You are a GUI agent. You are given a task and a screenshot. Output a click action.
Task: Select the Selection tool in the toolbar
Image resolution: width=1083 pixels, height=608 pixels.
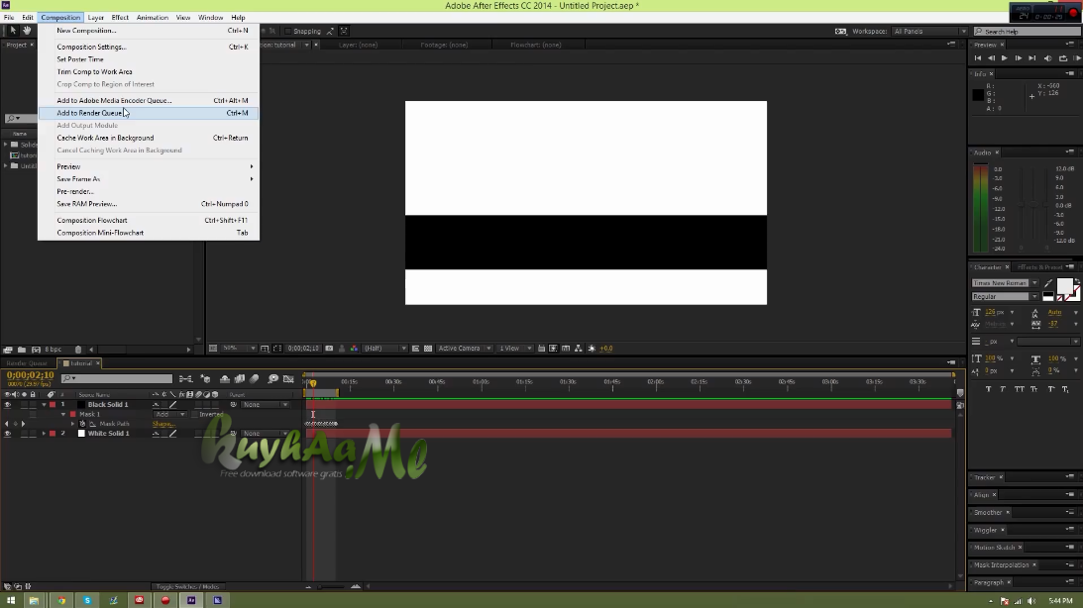13,31
